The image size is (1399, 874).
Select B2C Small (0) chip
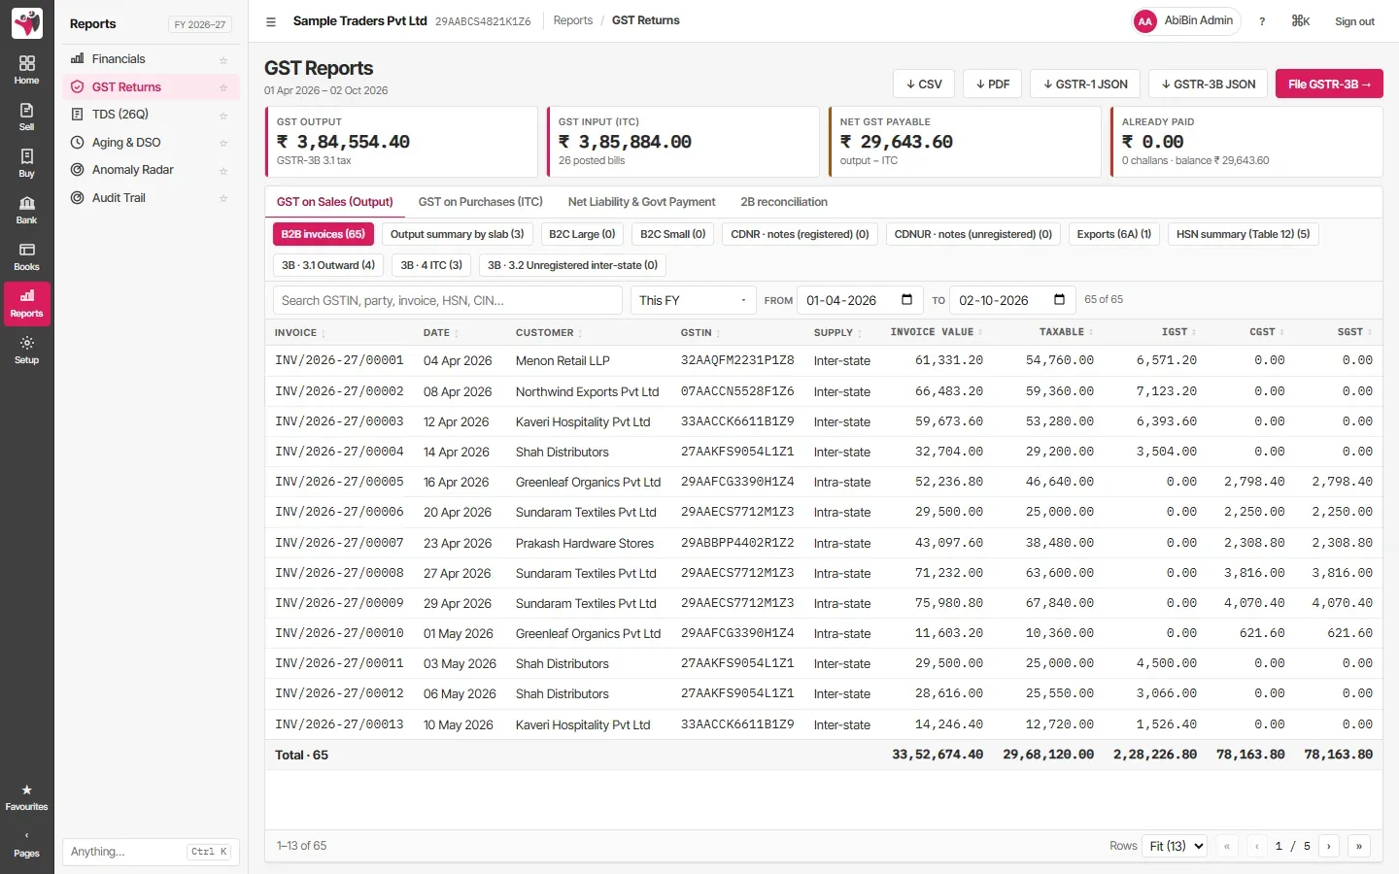[x=672, y=234]
